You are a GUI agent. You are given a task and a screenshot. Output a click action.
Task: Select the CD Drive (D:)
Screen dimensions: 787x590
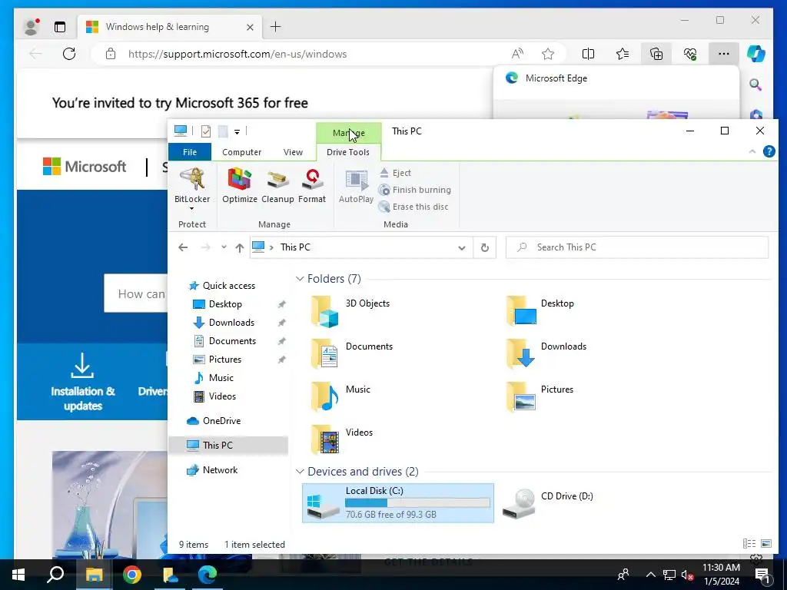(548, 503)
